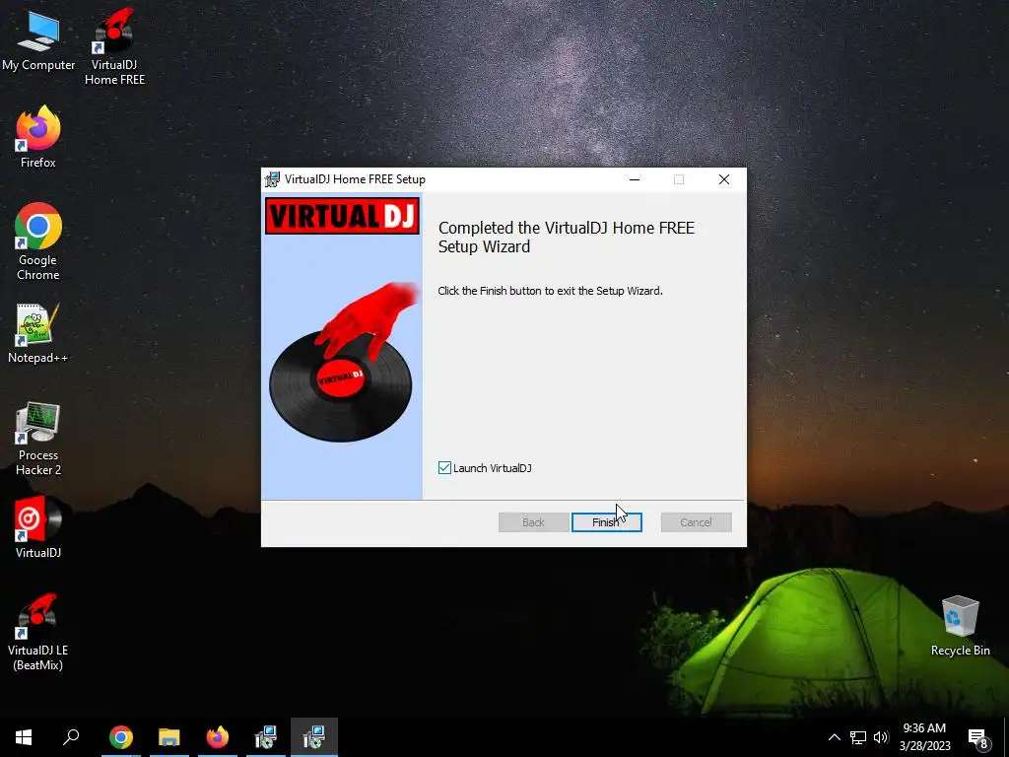Screen dimensions: 1009x757
Task: Minimize the VirtualDJ Setup window
Action: click(635, 179)
